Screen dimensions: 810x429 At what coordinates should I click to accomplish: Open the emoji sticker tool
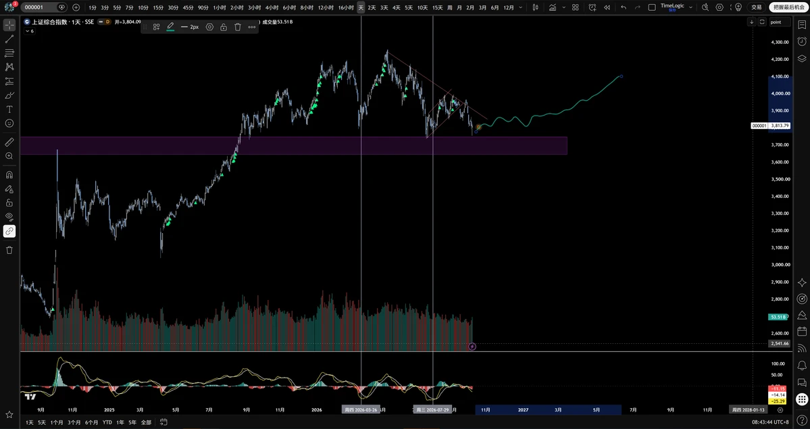click(x=9, y=124)
